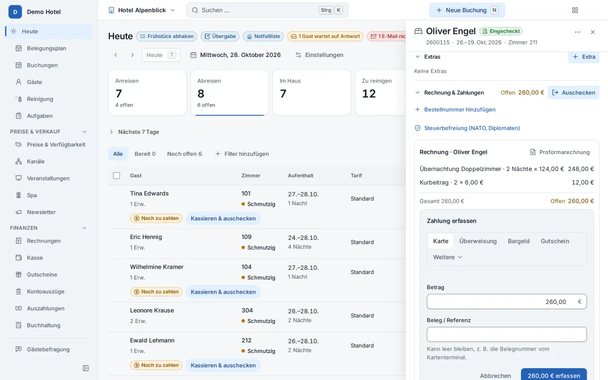
Task: Click Auschecken for Oliver Engel
Action: pos(573,93)
